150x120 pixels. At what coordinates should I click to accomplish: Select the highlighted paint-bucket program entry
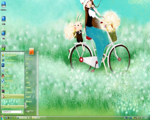(13, 96)
